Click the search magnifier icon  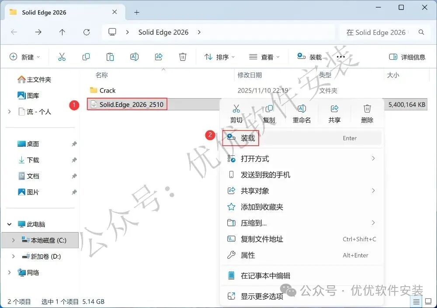coord(421,32)
